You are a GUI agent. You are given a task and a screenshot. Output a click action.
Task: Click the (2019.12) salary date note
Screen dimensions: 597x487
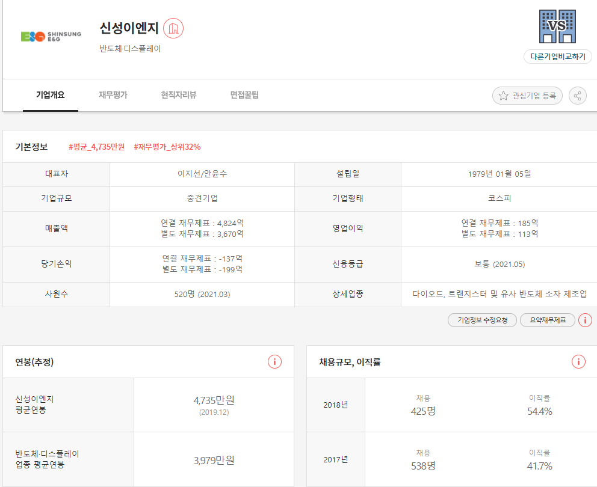(x=214, y=412)
